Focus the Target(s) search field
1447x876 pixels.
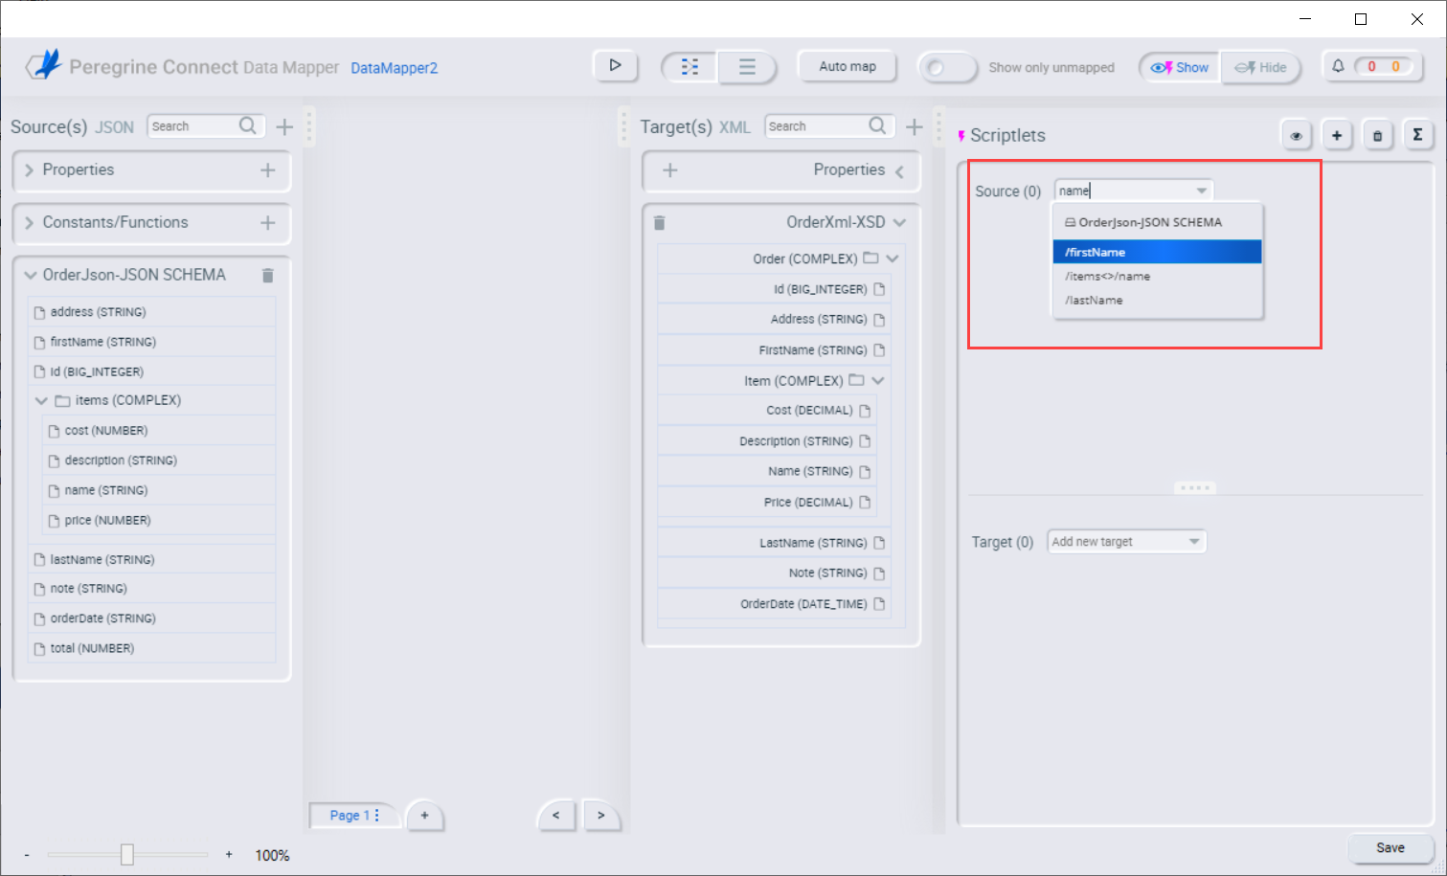click(x=817, y=125)
